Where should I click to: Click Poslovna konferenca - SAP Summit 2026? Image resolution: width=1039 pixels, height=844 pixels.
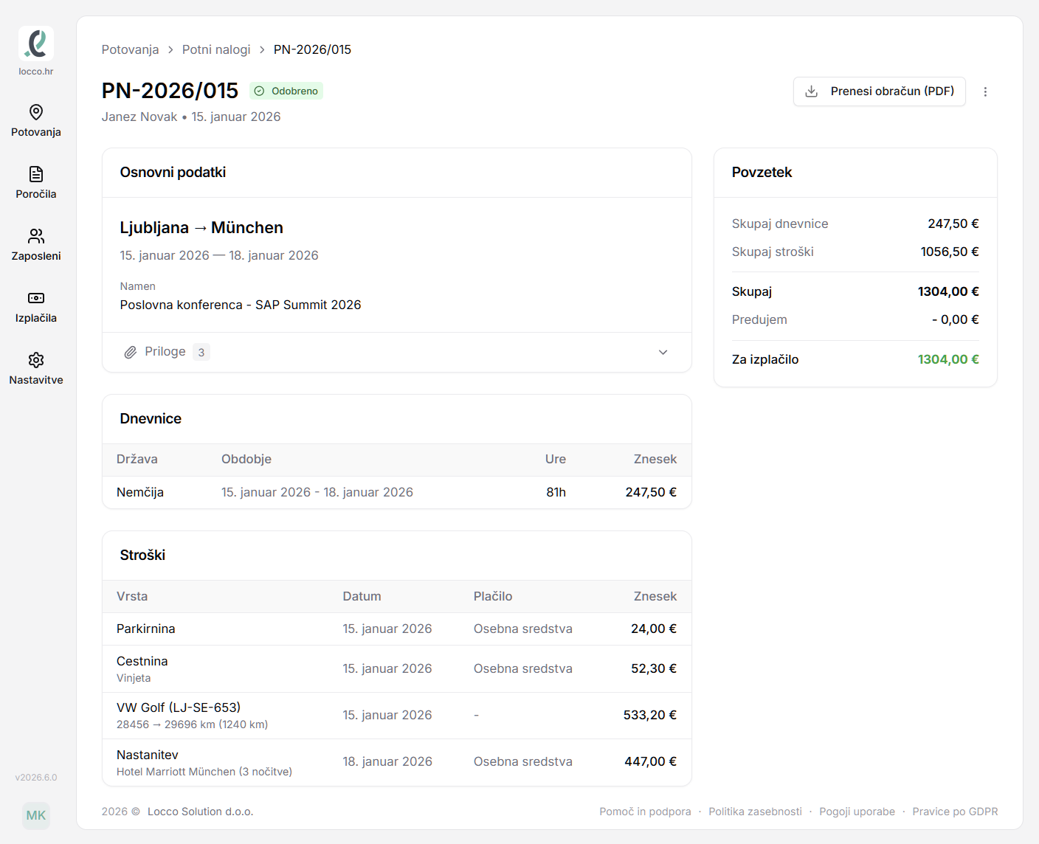tap(241, 305)
